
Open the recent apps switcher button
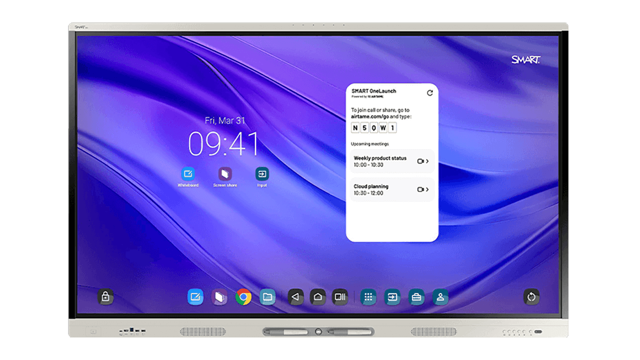[340, 296]
